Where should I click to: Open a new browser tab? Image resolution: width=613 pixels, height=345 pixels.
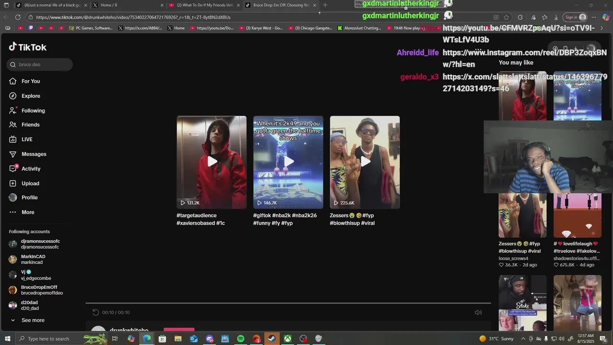[325, 5]
